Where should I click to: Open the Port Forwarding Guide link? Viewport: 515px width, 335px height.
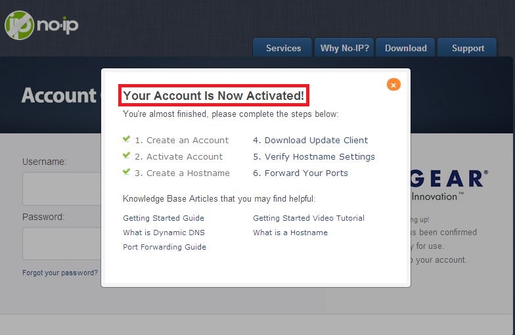click(164, 247)
